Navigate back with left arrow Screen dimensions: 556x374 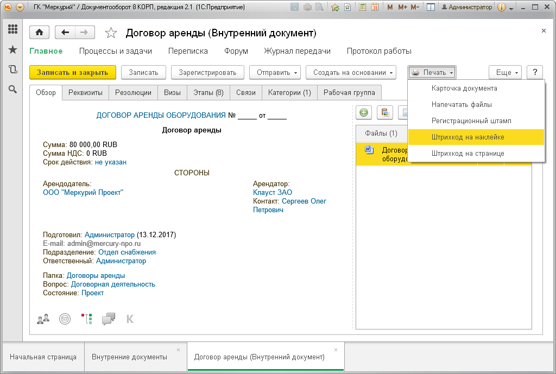click(x=65, y=33)
